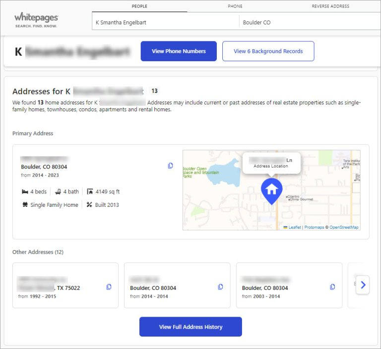Click the '4149 sq ft' area icon
Screen dimensions: 381x349
[90, 191]
